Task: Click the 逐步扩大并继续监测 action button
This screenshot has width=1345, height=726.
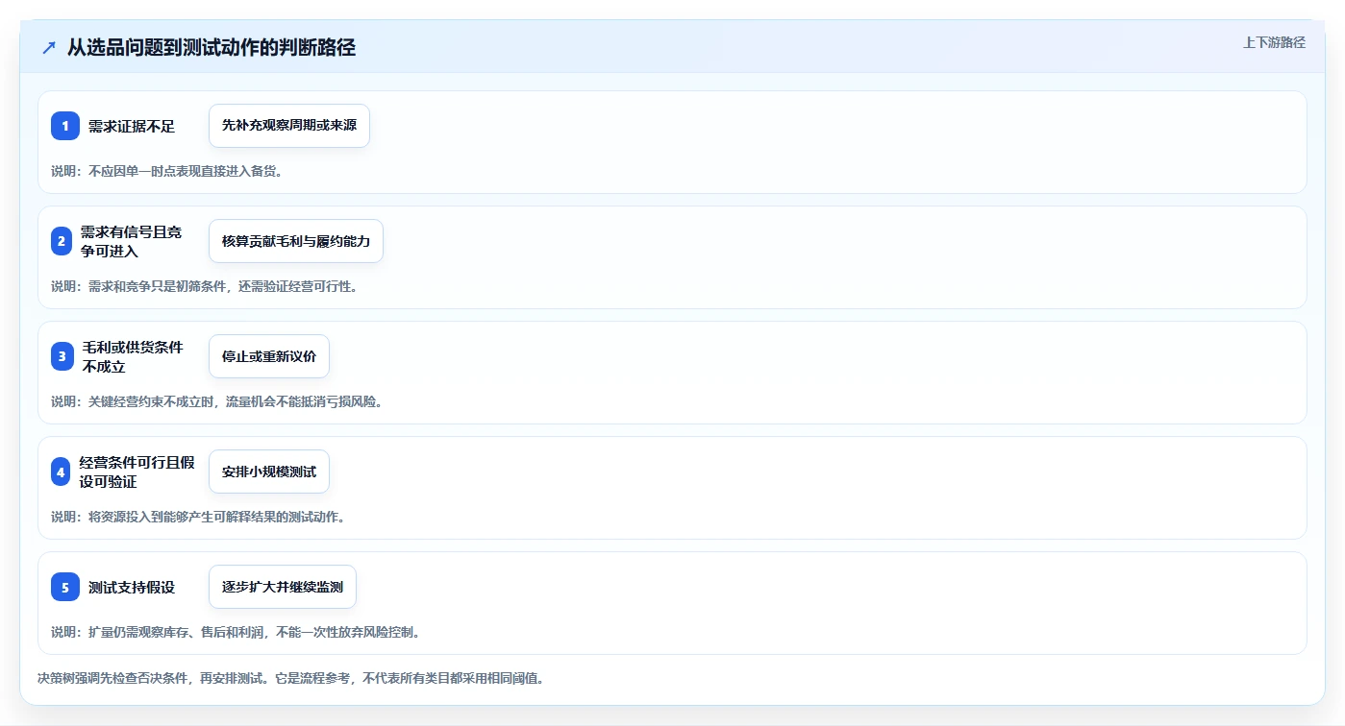Action: click(x=283, y=587)
